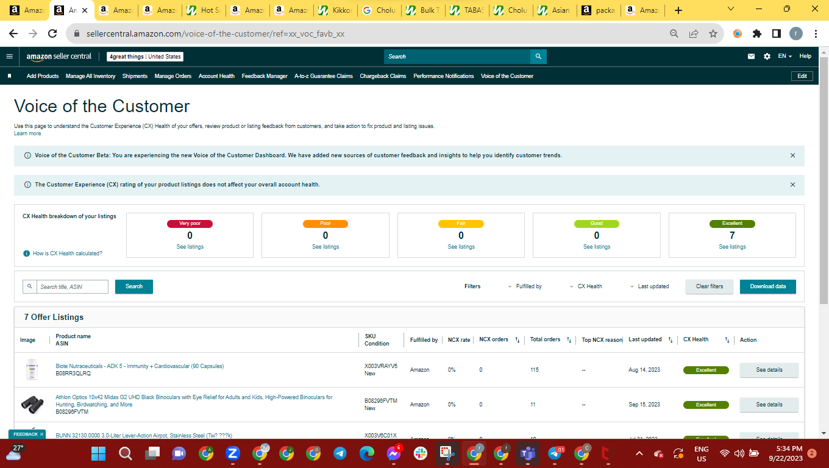Open Slack from the taskbar

pyautogui.click(x=420, y=453)
